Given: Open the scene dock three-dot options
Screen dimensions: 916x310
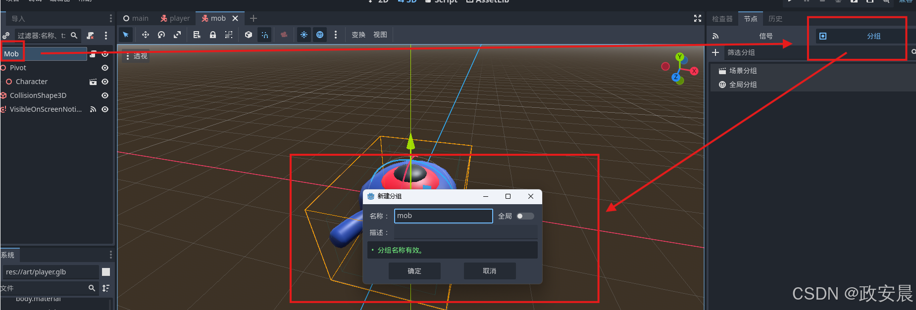Looking at the screenshot, I should [106, 36].
